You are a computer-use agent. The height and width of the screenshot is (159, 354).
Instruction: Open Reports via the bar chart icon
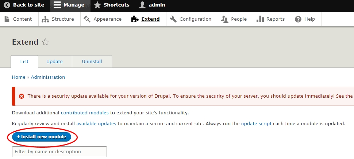260,19
